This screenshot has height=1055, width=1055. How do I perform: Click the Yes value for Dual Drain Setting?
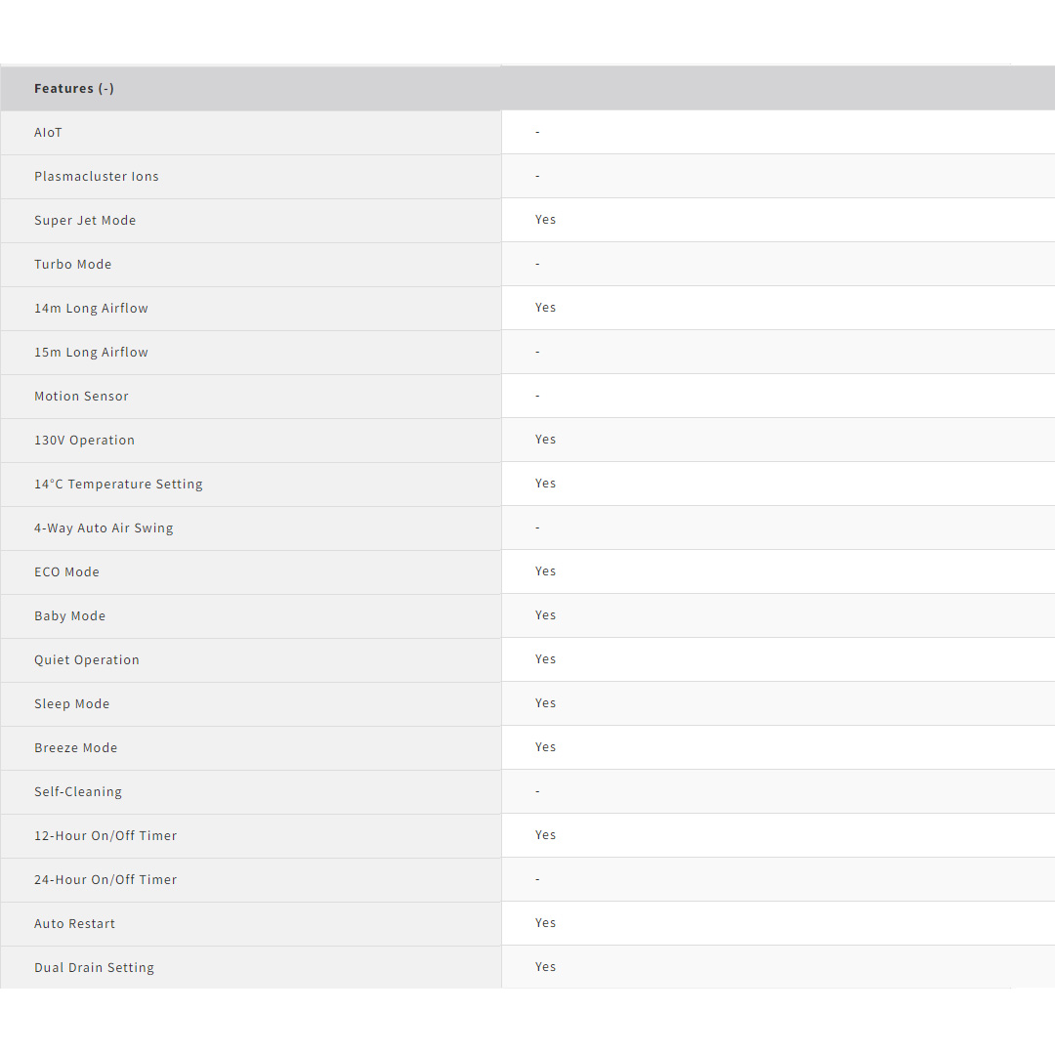[545, 967]
